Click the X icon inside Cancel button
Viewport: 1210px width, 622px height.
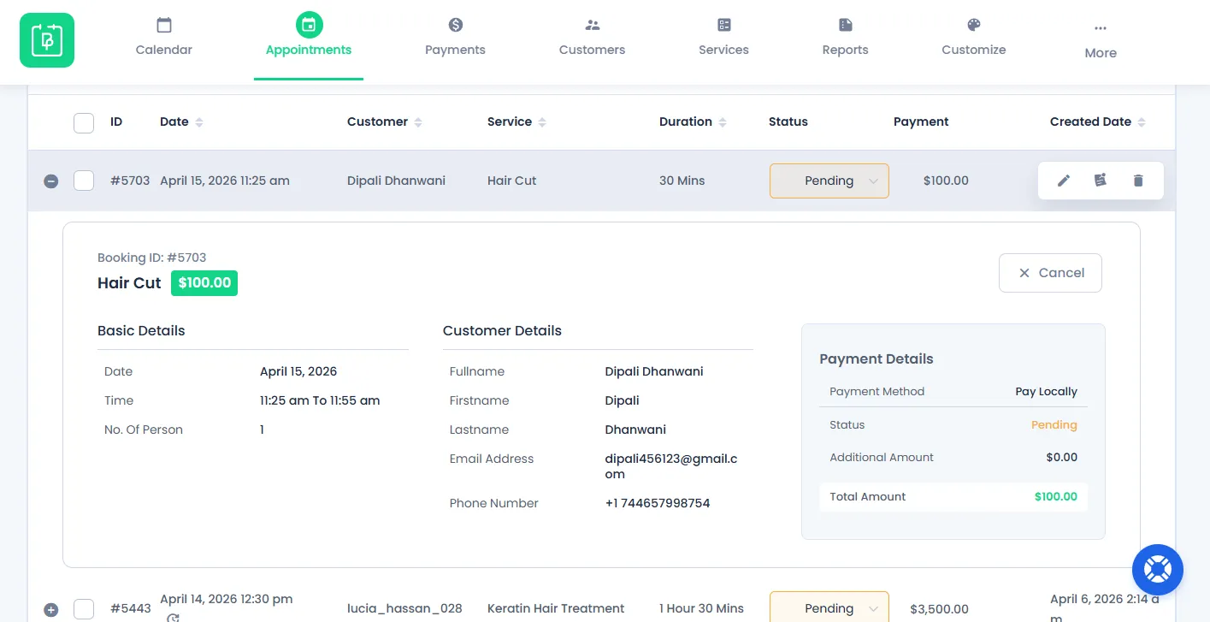(1024, 273)
